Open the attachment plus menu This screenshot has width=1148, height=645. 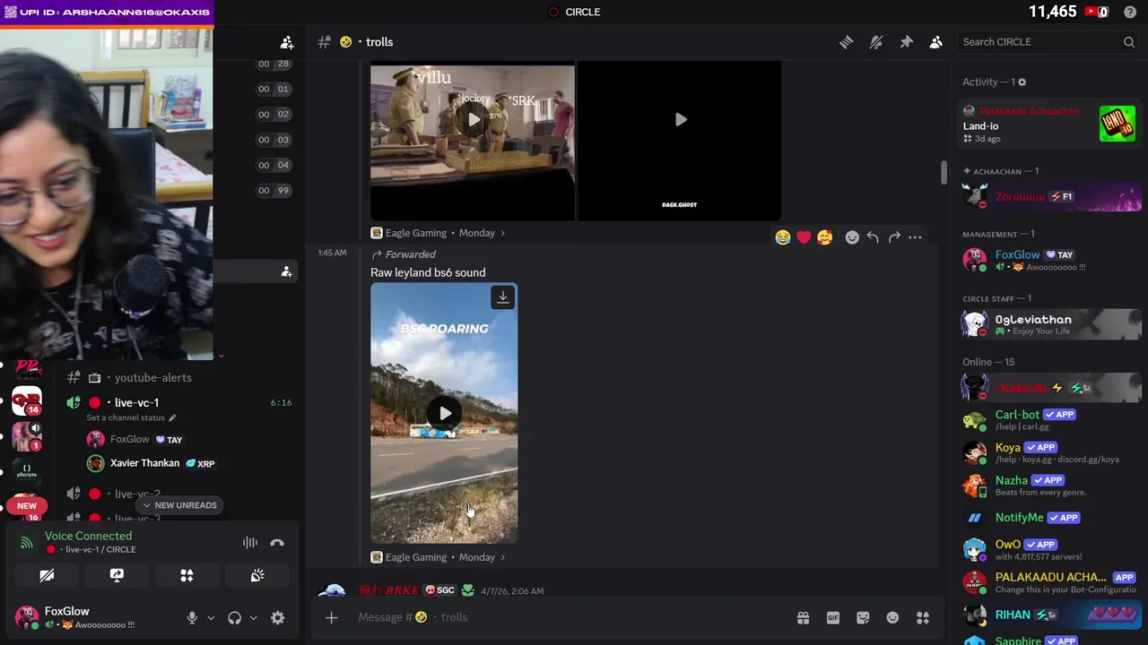[x=331, y=617]
